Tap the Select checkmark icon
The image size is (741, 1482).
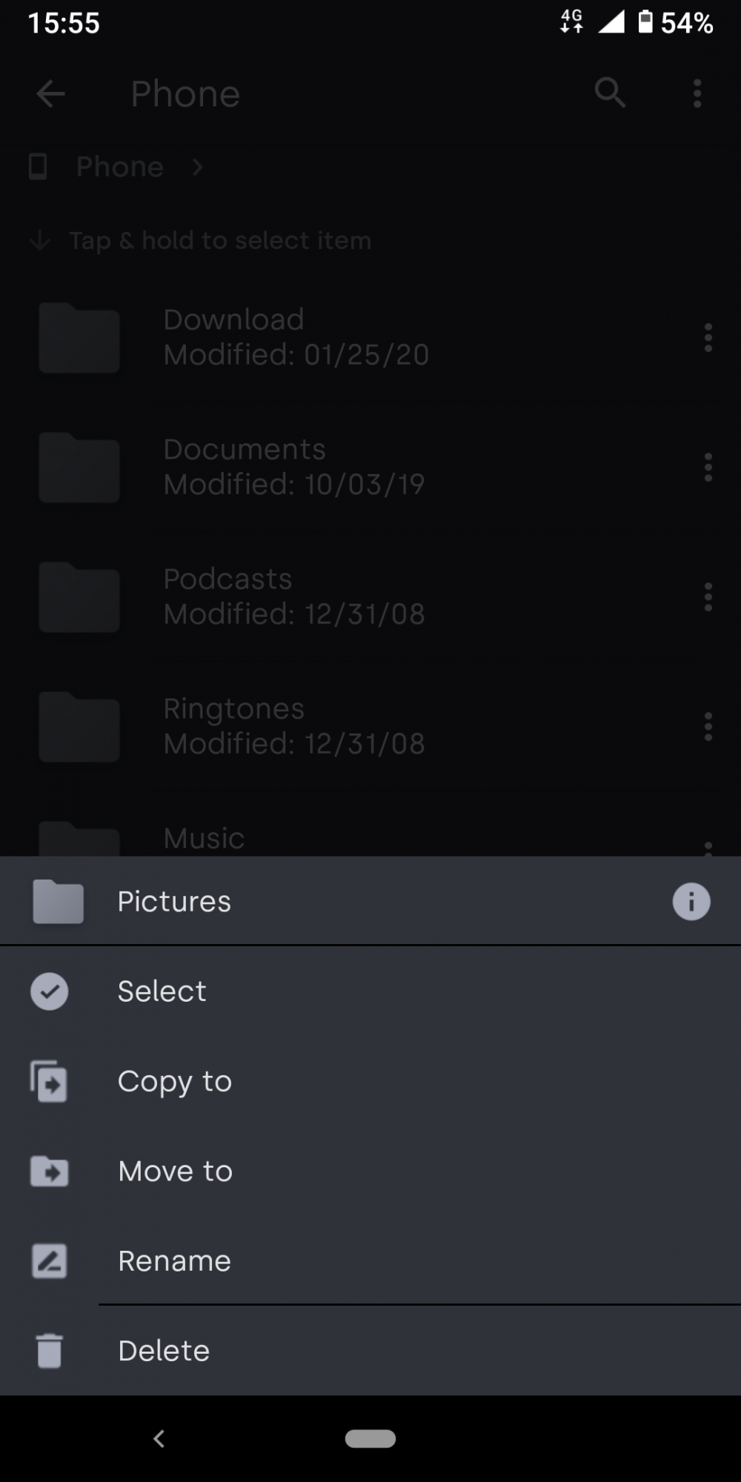(x=50, y=991)
